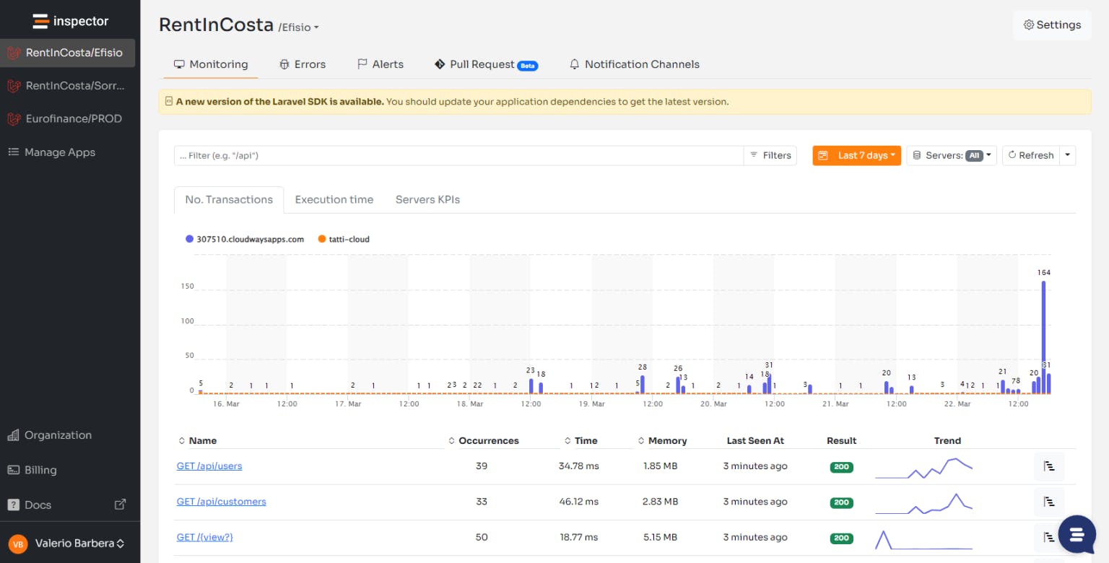Open the dropdown arrow beside Refresh
Image resolution: width=1109 pixels, height=563 pixels.
[x=1068, y=155]
